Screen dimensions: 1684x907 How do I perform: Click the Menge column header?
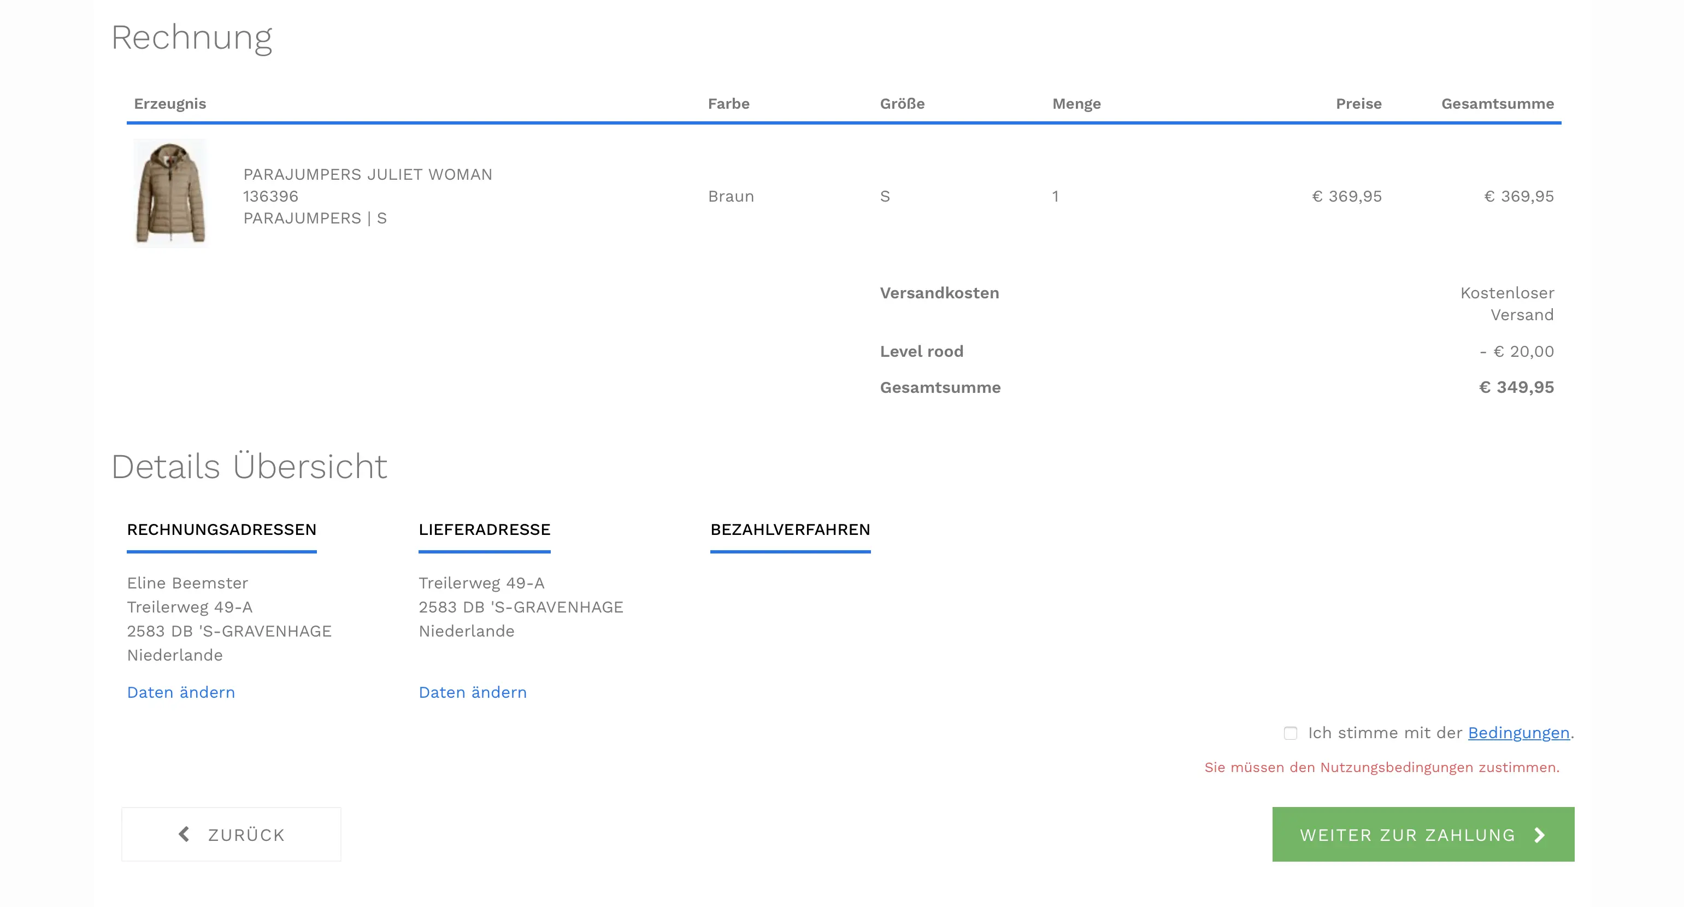pos(1077,104)
